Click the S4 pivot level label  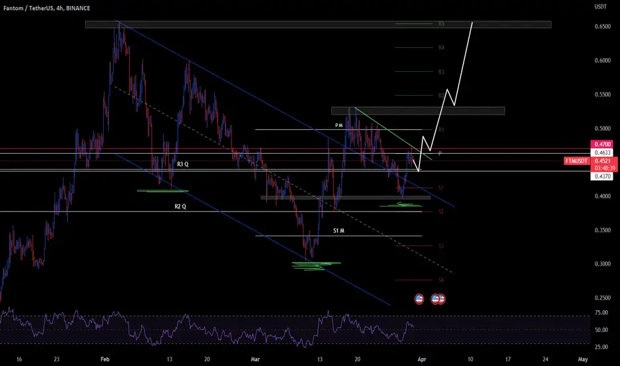(x=441, y=280)
